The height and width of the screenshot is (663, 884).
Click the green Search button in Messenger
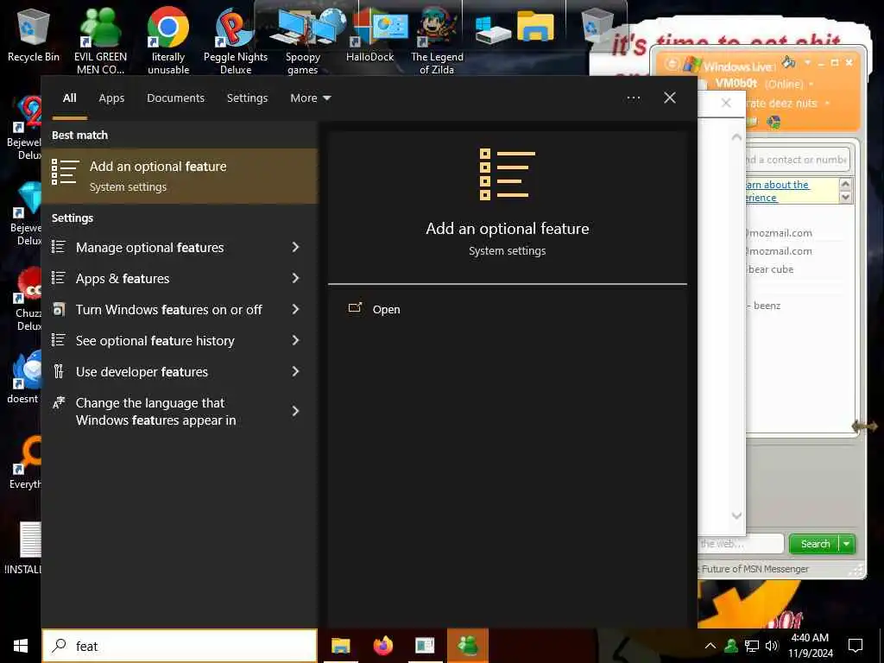tap(815, 544)
